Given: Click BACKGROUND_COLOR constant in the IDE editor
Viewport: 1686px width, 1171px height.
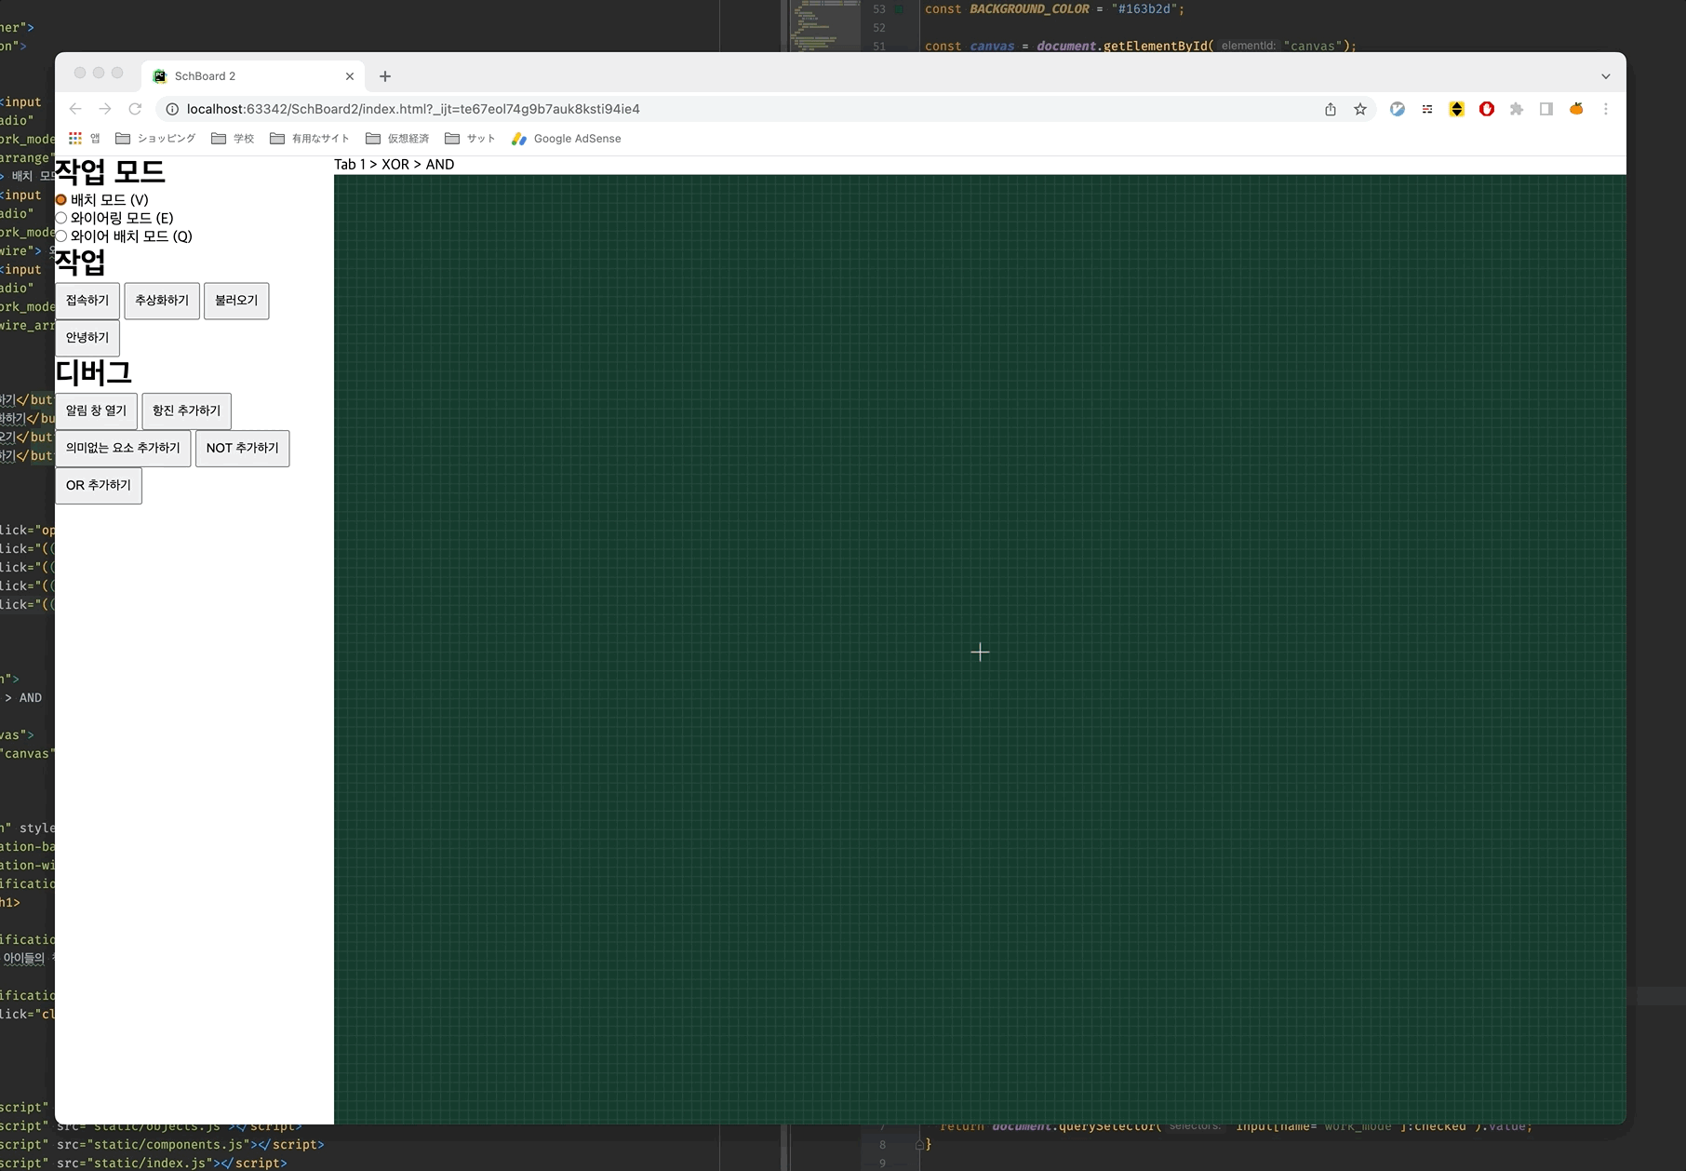Looking at the screenshot, I should click(1029, 9).
